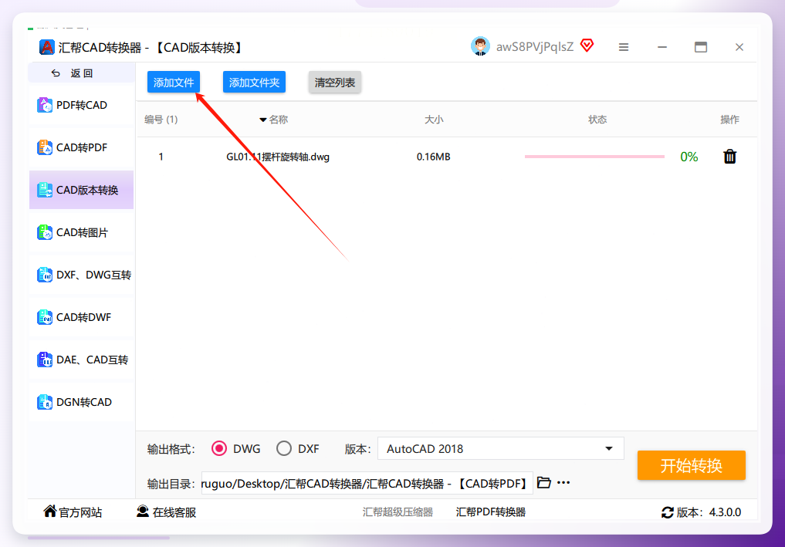Open the hamburger menu icon
This screenshot has height=547, width=785.
(624, 47)
